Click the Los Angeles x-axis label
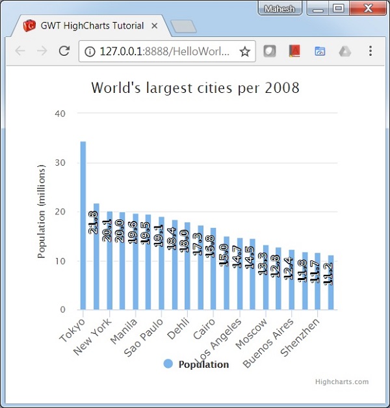Image resolution: width=390 pixels, height=408 pixels. (218, 341)
